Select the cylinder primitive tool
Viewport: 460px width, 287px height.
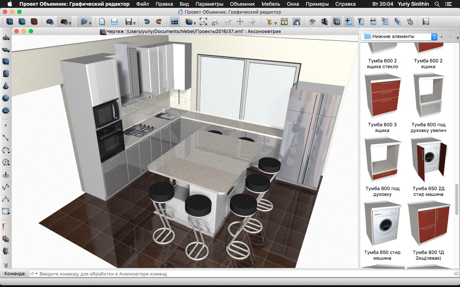point(6,74)
